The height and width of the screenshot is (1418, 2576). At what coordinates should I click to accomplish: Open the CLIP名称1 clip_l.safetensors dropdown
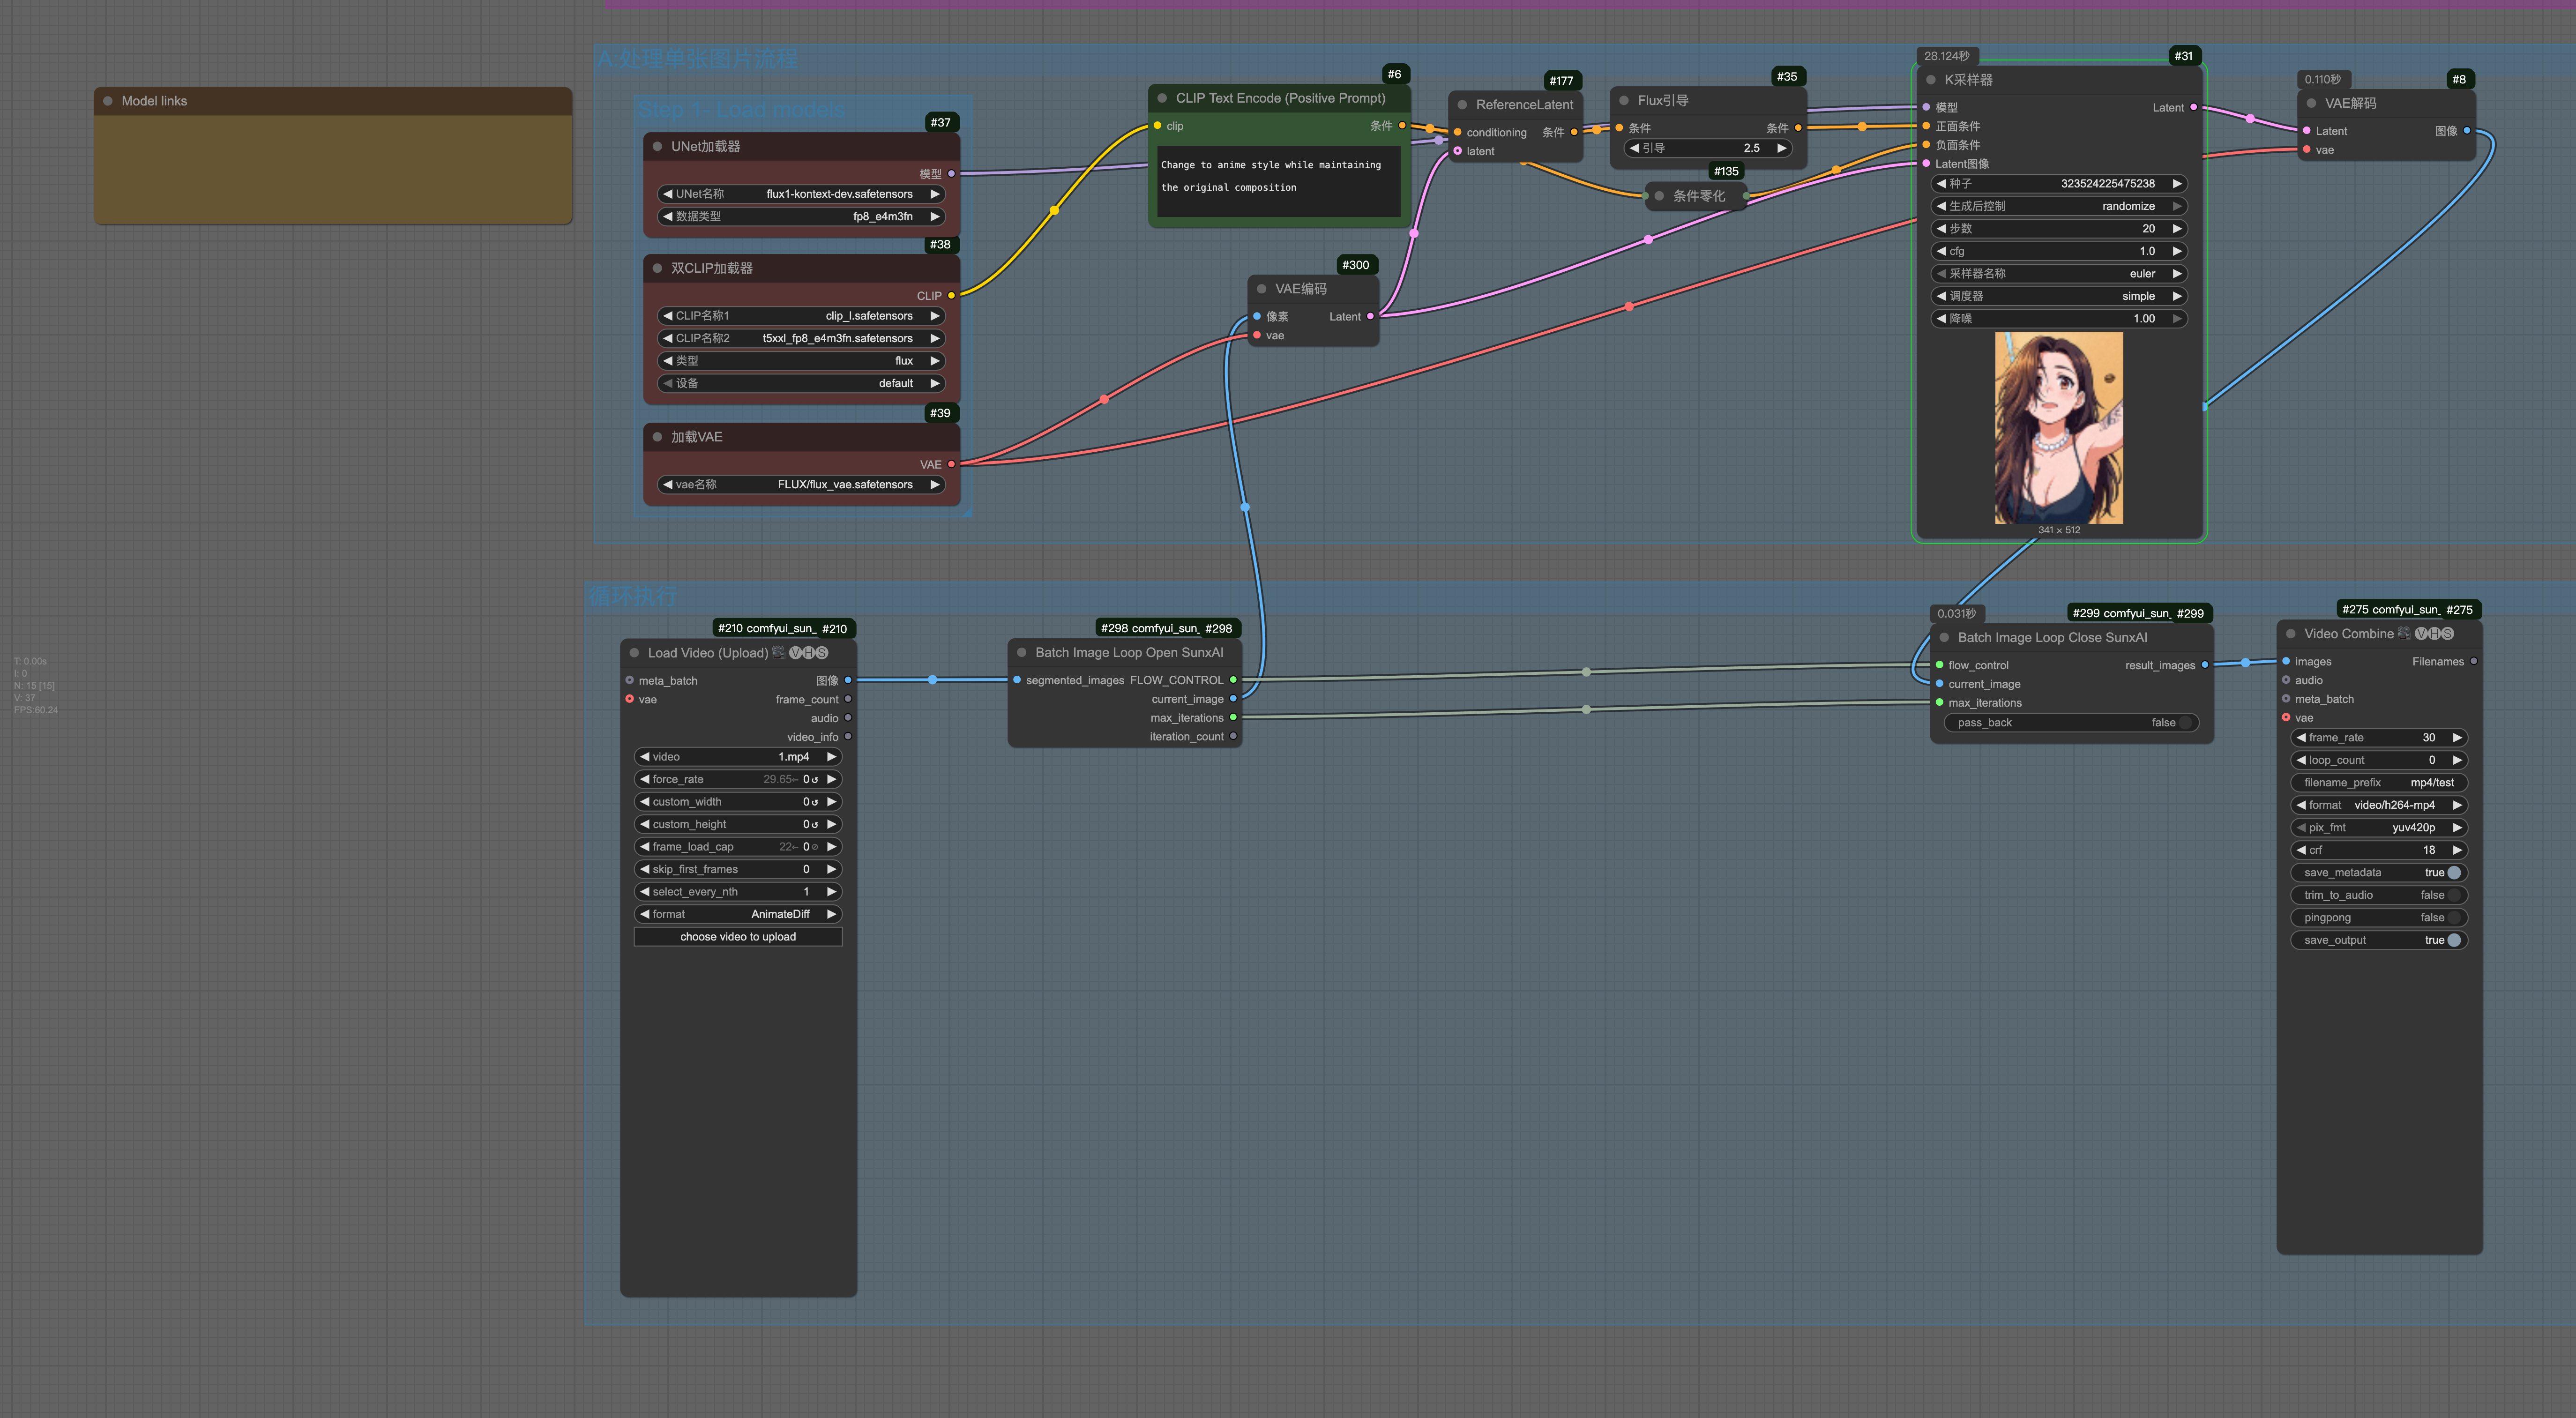pos(801,316)
